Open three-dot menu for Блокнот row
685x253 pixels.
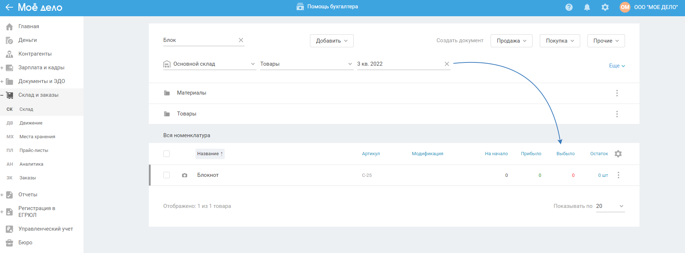tap(619, 175)
